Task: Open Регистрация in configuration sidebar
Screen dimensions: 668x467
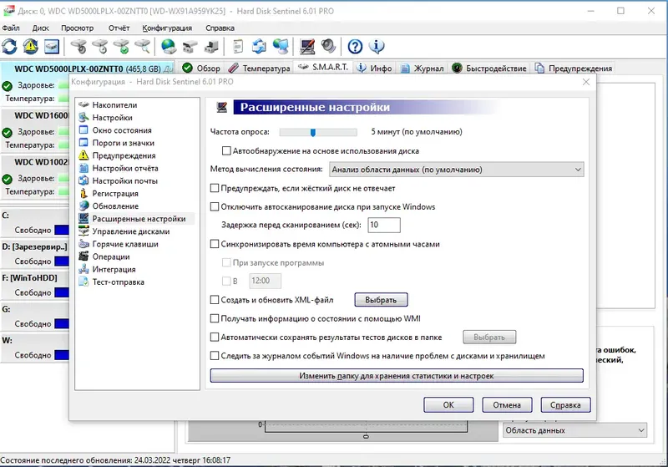Action: point(115,194)
